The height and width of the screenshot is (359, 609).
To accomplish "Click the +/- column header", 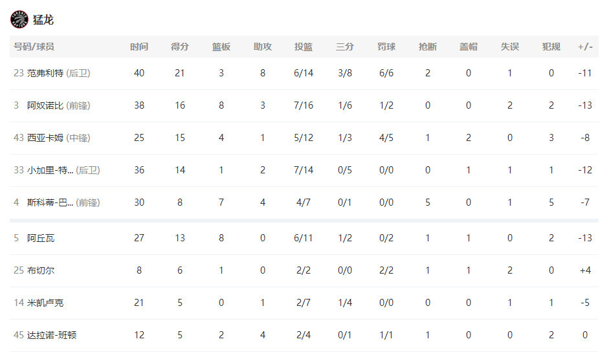I will [x=585, y=47].
